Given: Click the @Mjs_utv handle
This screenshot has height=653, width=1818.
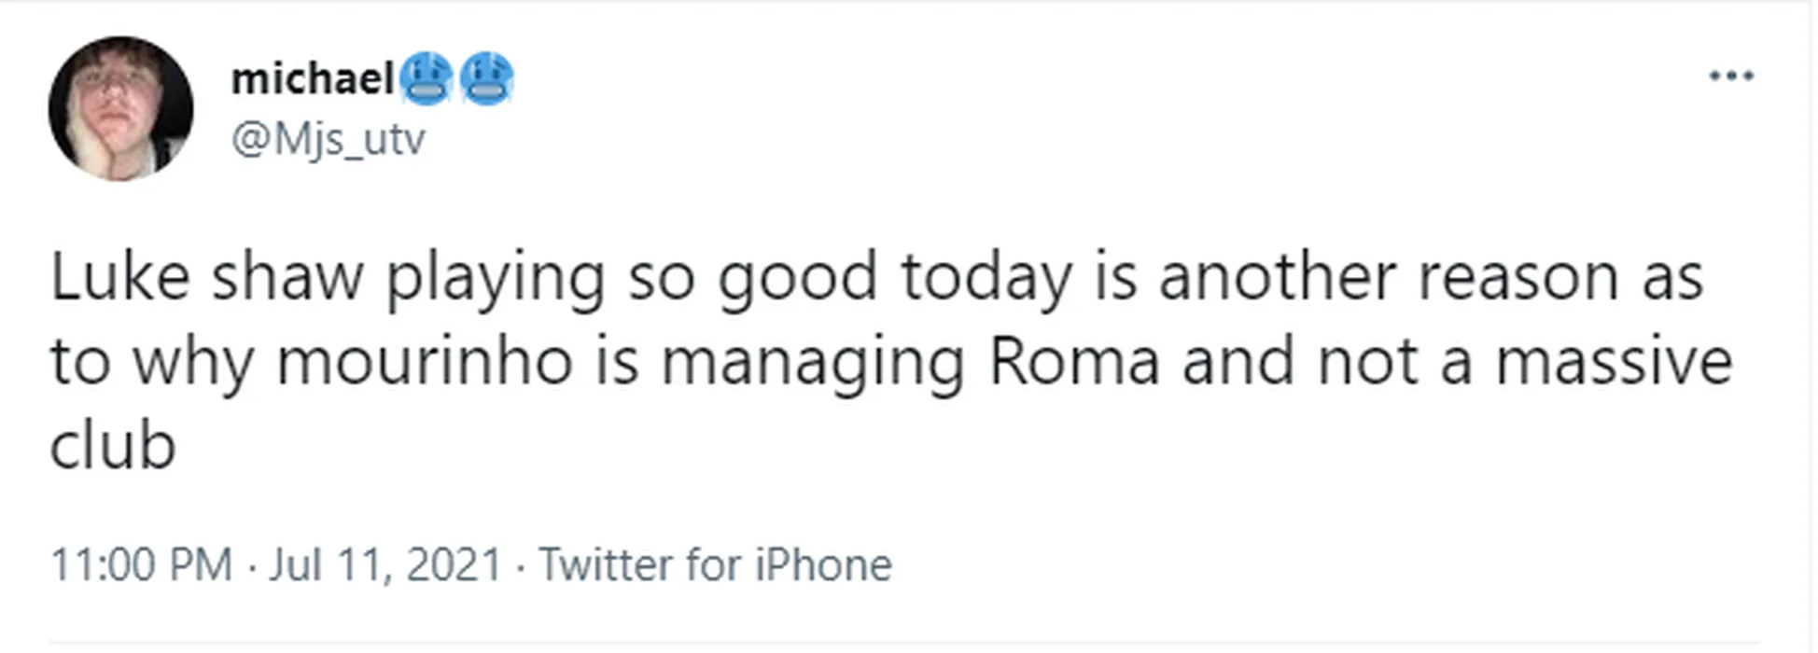Looking at the screenshot, I should coord(328,140).
